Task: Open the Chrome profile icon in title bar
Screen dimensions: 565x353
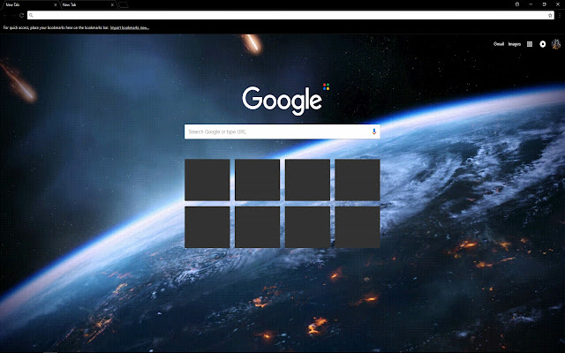Action: (x=517, y=4)
